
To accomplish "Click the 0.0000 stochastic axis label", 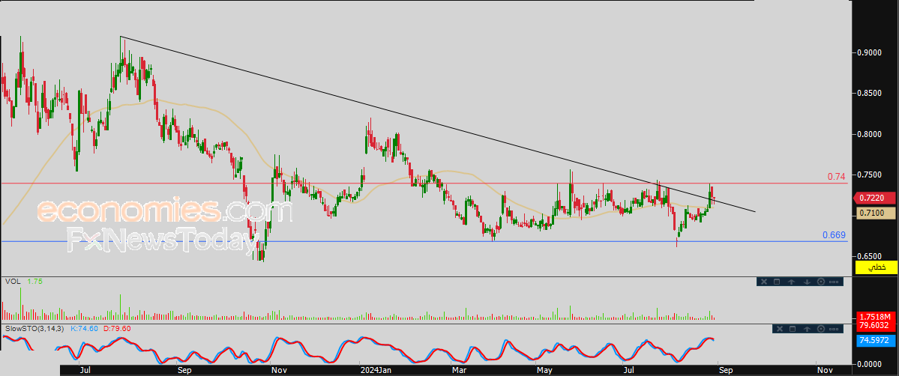I will (870, 364).
